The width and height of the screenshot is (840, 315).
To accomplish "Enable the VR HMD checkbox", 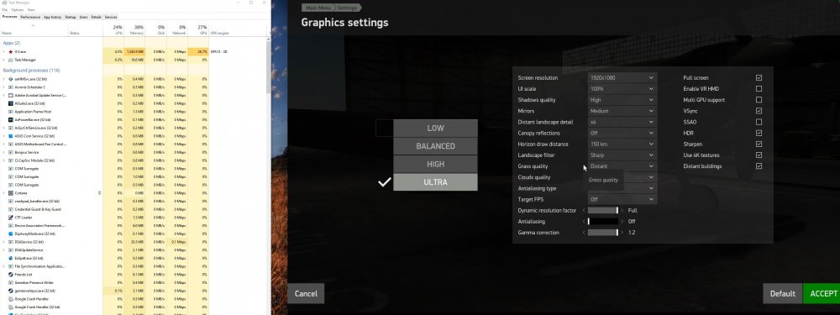I will pos(759,89).
